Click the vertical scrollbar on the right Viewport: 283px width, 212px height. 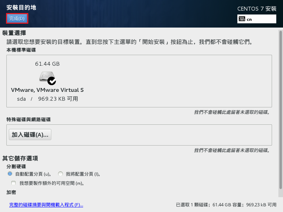pos(281,110)
